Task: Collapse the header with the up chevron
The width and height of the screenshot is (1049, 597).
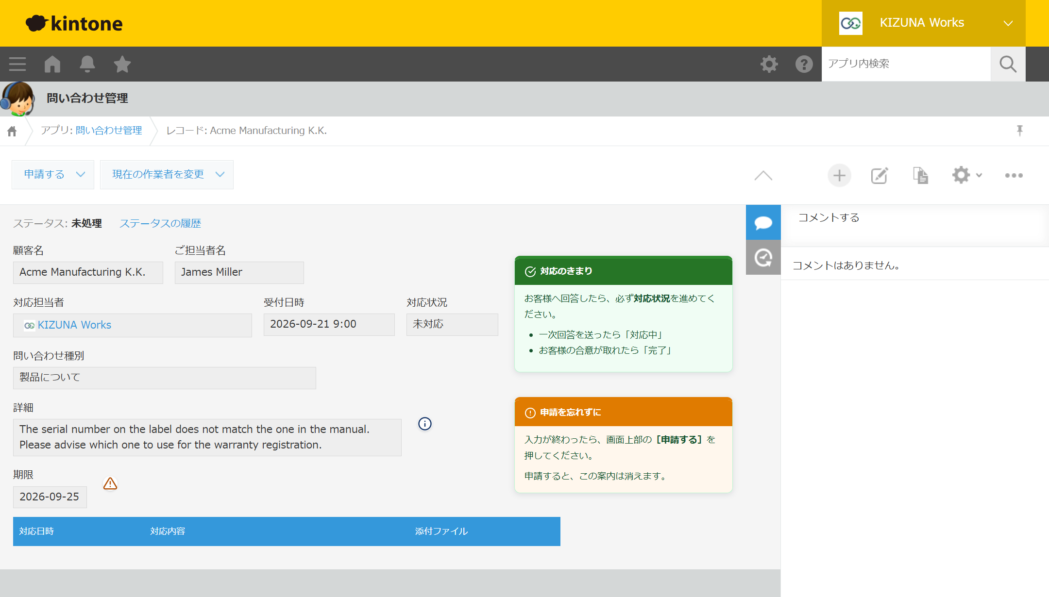Action: pyautogui.click(x=763, y=175)
